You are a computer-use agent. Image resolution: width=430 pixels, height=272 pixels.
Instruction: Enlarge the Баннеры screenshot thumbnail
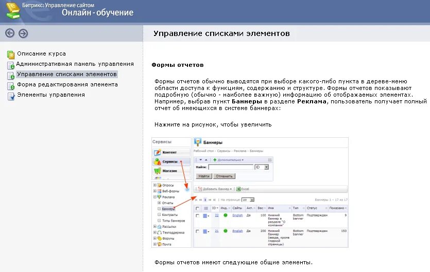(x=250, y=193)
